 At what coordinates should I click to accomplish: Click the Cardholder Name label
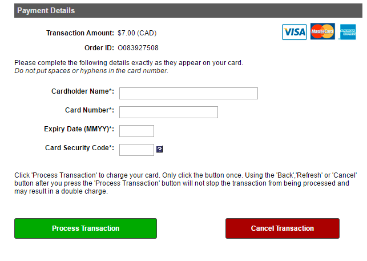[83, 91]
